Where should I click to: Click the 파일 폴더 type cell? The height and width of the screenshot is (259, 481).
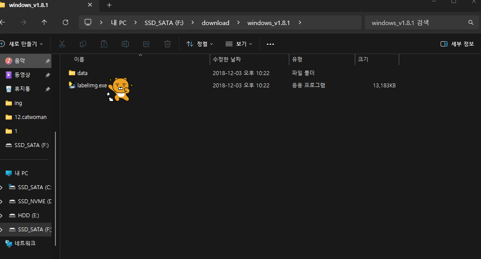tap(303, 73)
